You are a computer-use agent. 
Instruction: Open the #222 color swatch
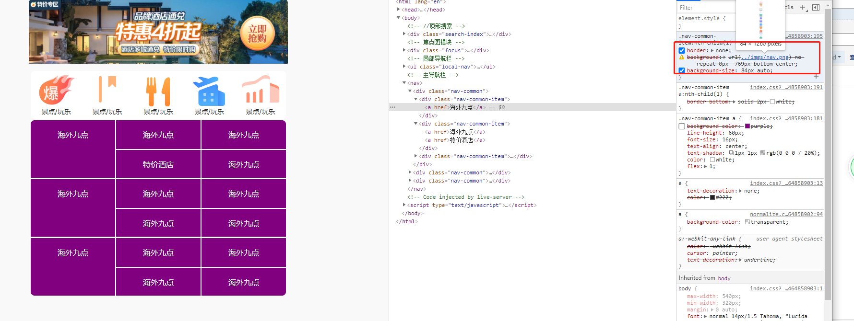(712, 197)
